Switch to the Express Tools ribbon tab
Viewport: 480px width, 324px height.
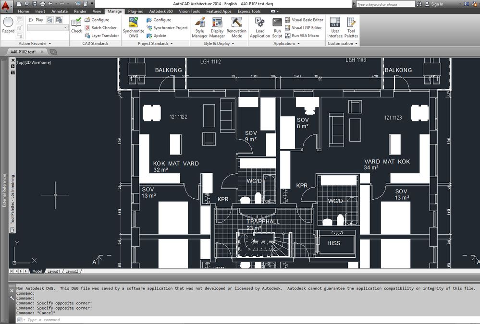tap(248, 11)
